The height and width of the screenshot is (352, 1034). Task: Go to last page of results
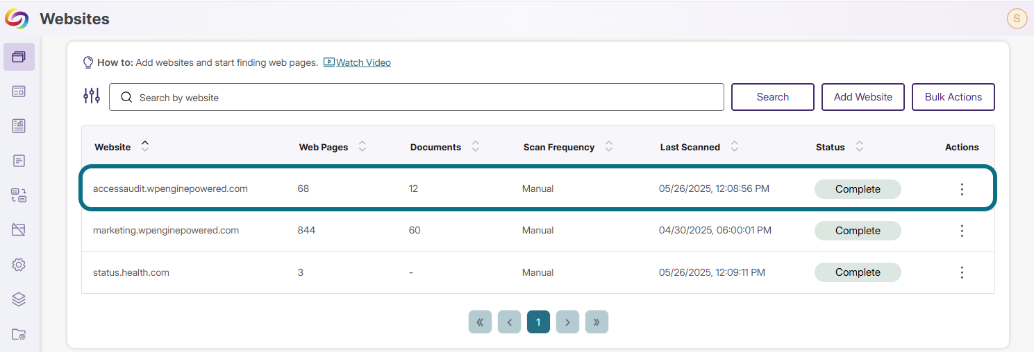pyautogui.click(x=597, y=322)
